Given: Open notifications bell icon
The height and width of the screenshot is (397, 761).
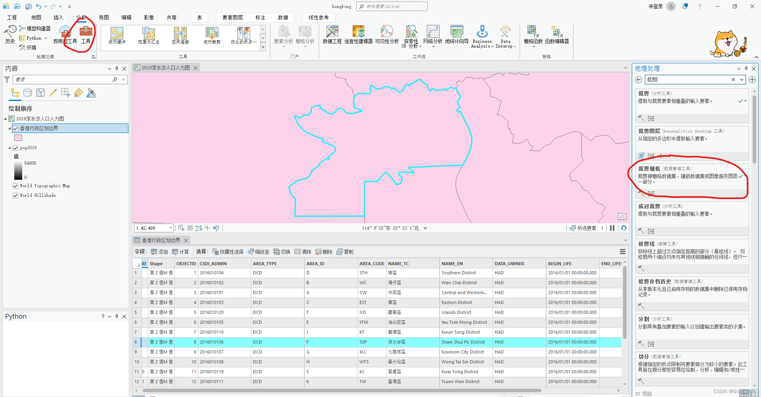Looking at the screenshot, I should pyautogui.click(x=685, y=6).
